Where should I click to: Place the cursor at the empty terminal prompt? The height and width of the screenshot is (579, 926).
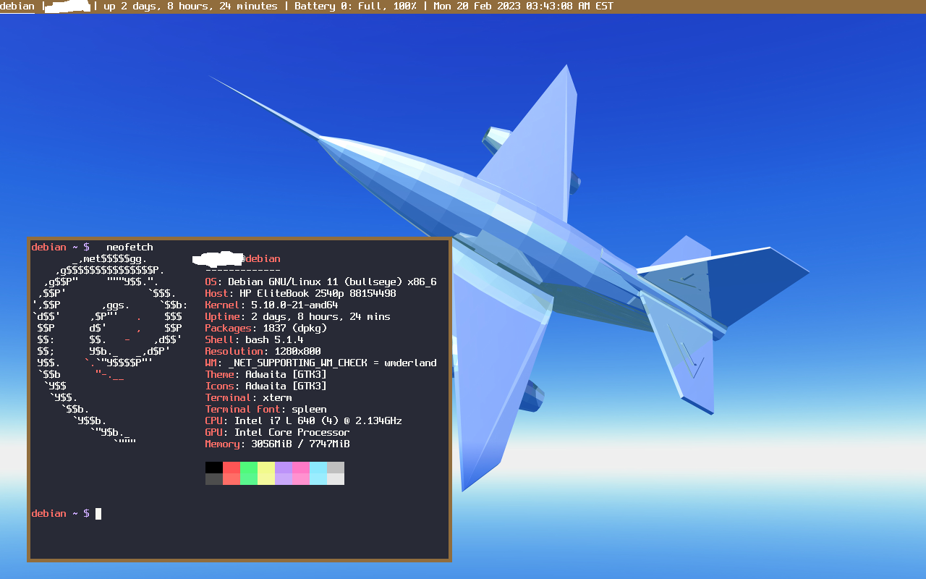click(x=99, y=514)
